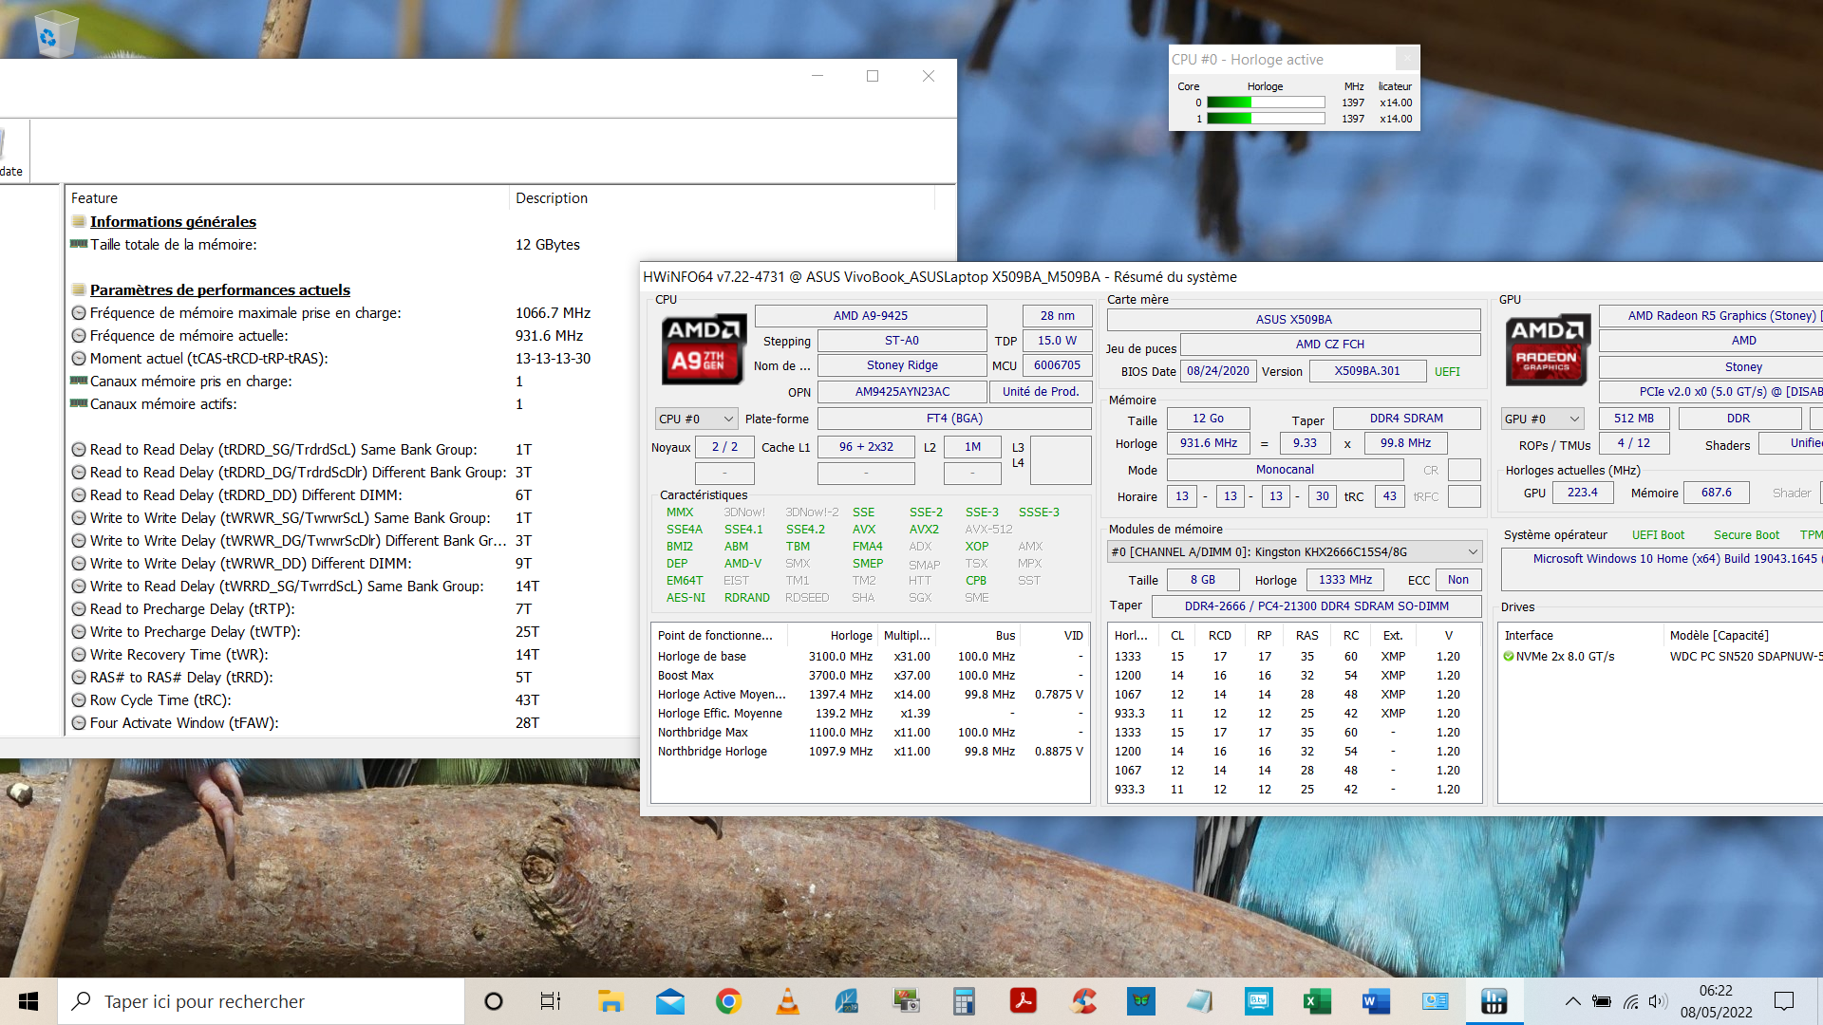Image resolution: width=1823 pixels, height=1025 pixels.
Task: Click the UEFI label next to BIOS version
Action: 1447,371
